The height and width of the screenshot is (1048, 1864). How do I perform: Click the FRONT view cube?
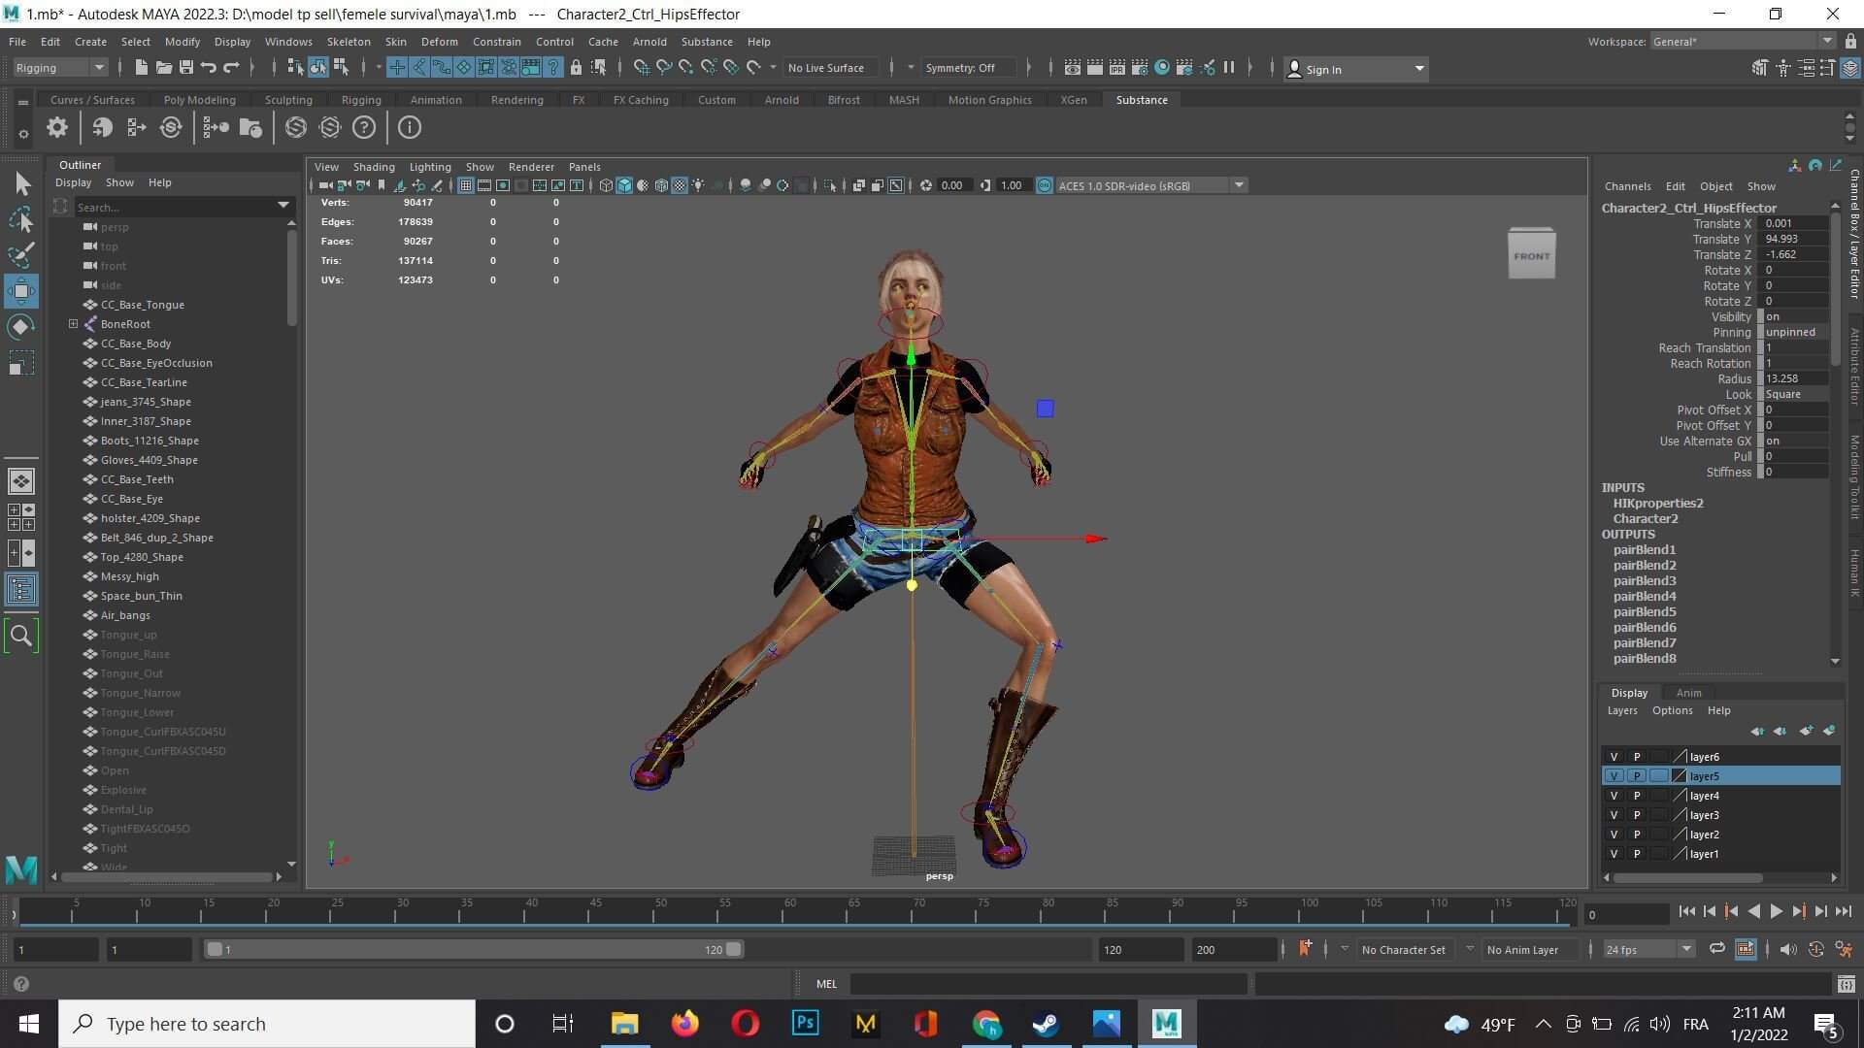point(1531,255)
